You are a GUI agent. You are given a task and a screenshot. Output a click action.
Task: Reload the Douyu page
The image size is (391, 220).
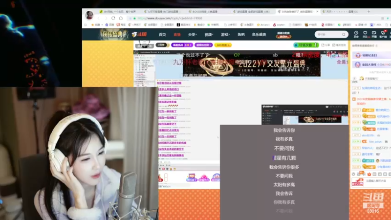[113, 18]
